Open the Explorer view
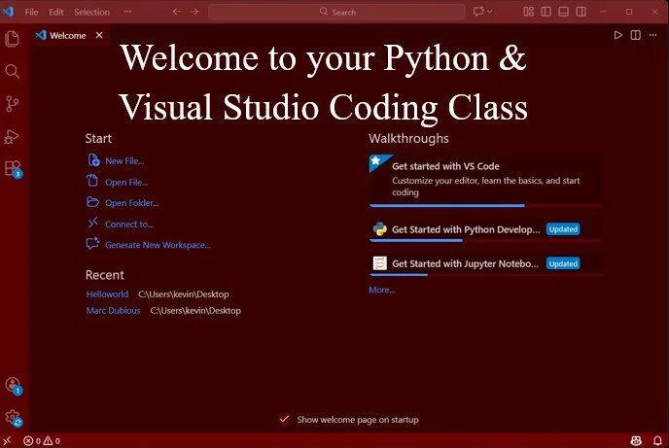Image resolution: width=669 pixels, height=448 pixels. [12, 39]
